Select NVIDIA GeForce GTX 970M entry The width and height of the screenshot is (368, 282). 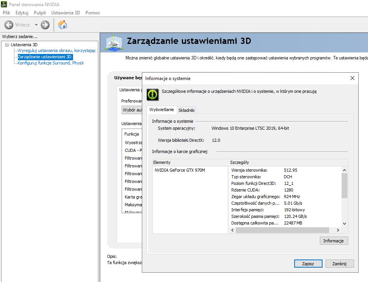180,170
